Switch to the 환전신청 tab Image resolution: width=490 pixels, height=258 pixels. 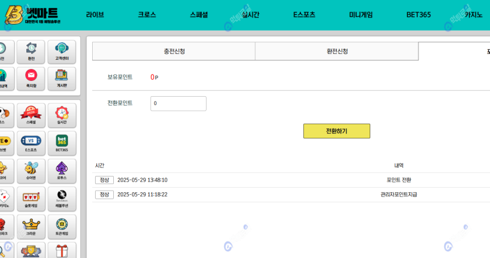[x=337, y=51]
